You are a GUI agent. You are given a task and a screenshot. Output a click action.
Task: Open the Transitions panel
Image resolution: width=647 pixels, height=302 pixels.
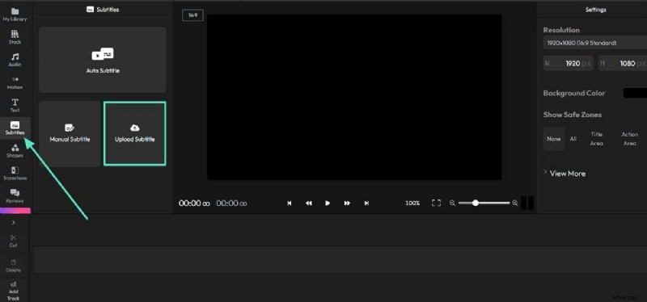(15, 174)
